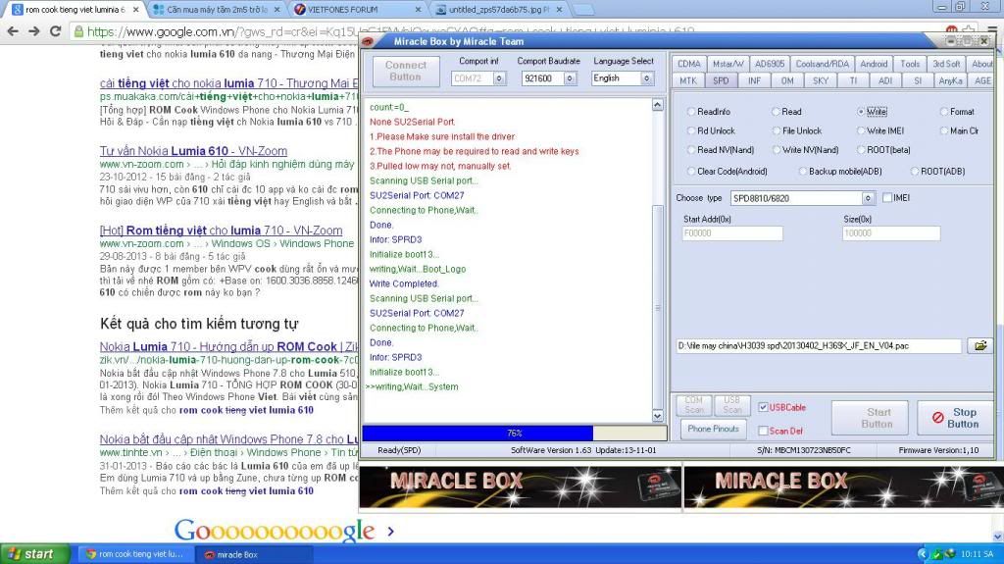Click log scrollbar up arrow
The width and height of the screenshot is (1004, 564).
pyautogui.click(x=658, y=105)
